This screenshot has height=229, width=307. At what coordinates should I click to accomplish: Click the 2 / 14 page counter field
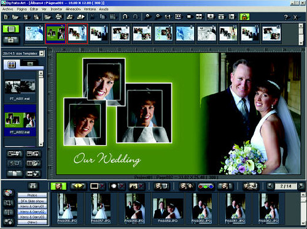(x=286, y=186)
